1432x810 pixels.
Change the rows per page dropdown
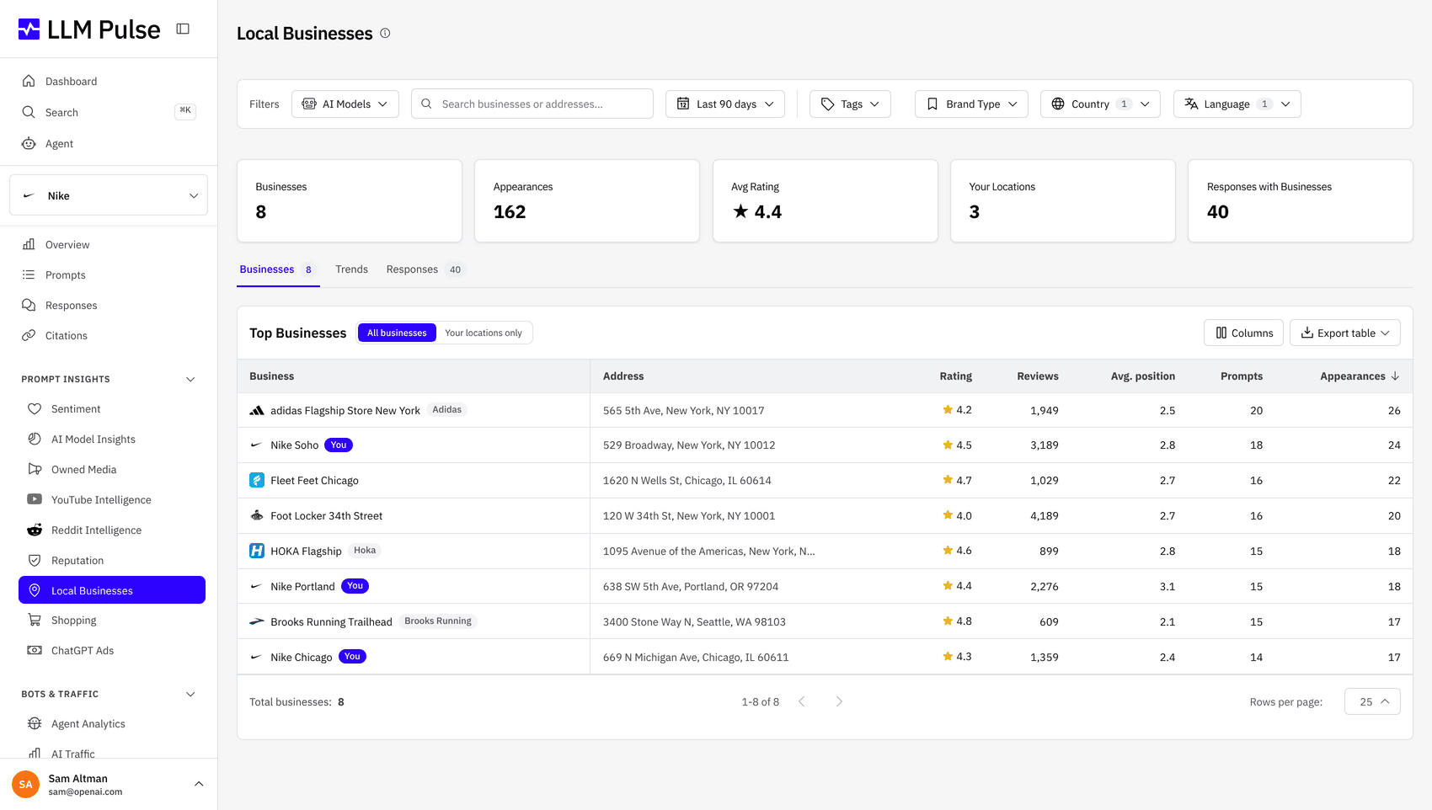click(x=1372, y=702)
